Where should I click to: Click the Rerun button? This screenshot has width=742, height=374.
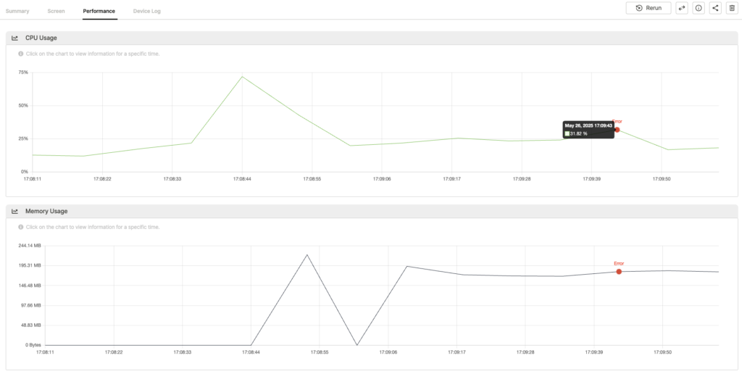(x=648, y=8)
